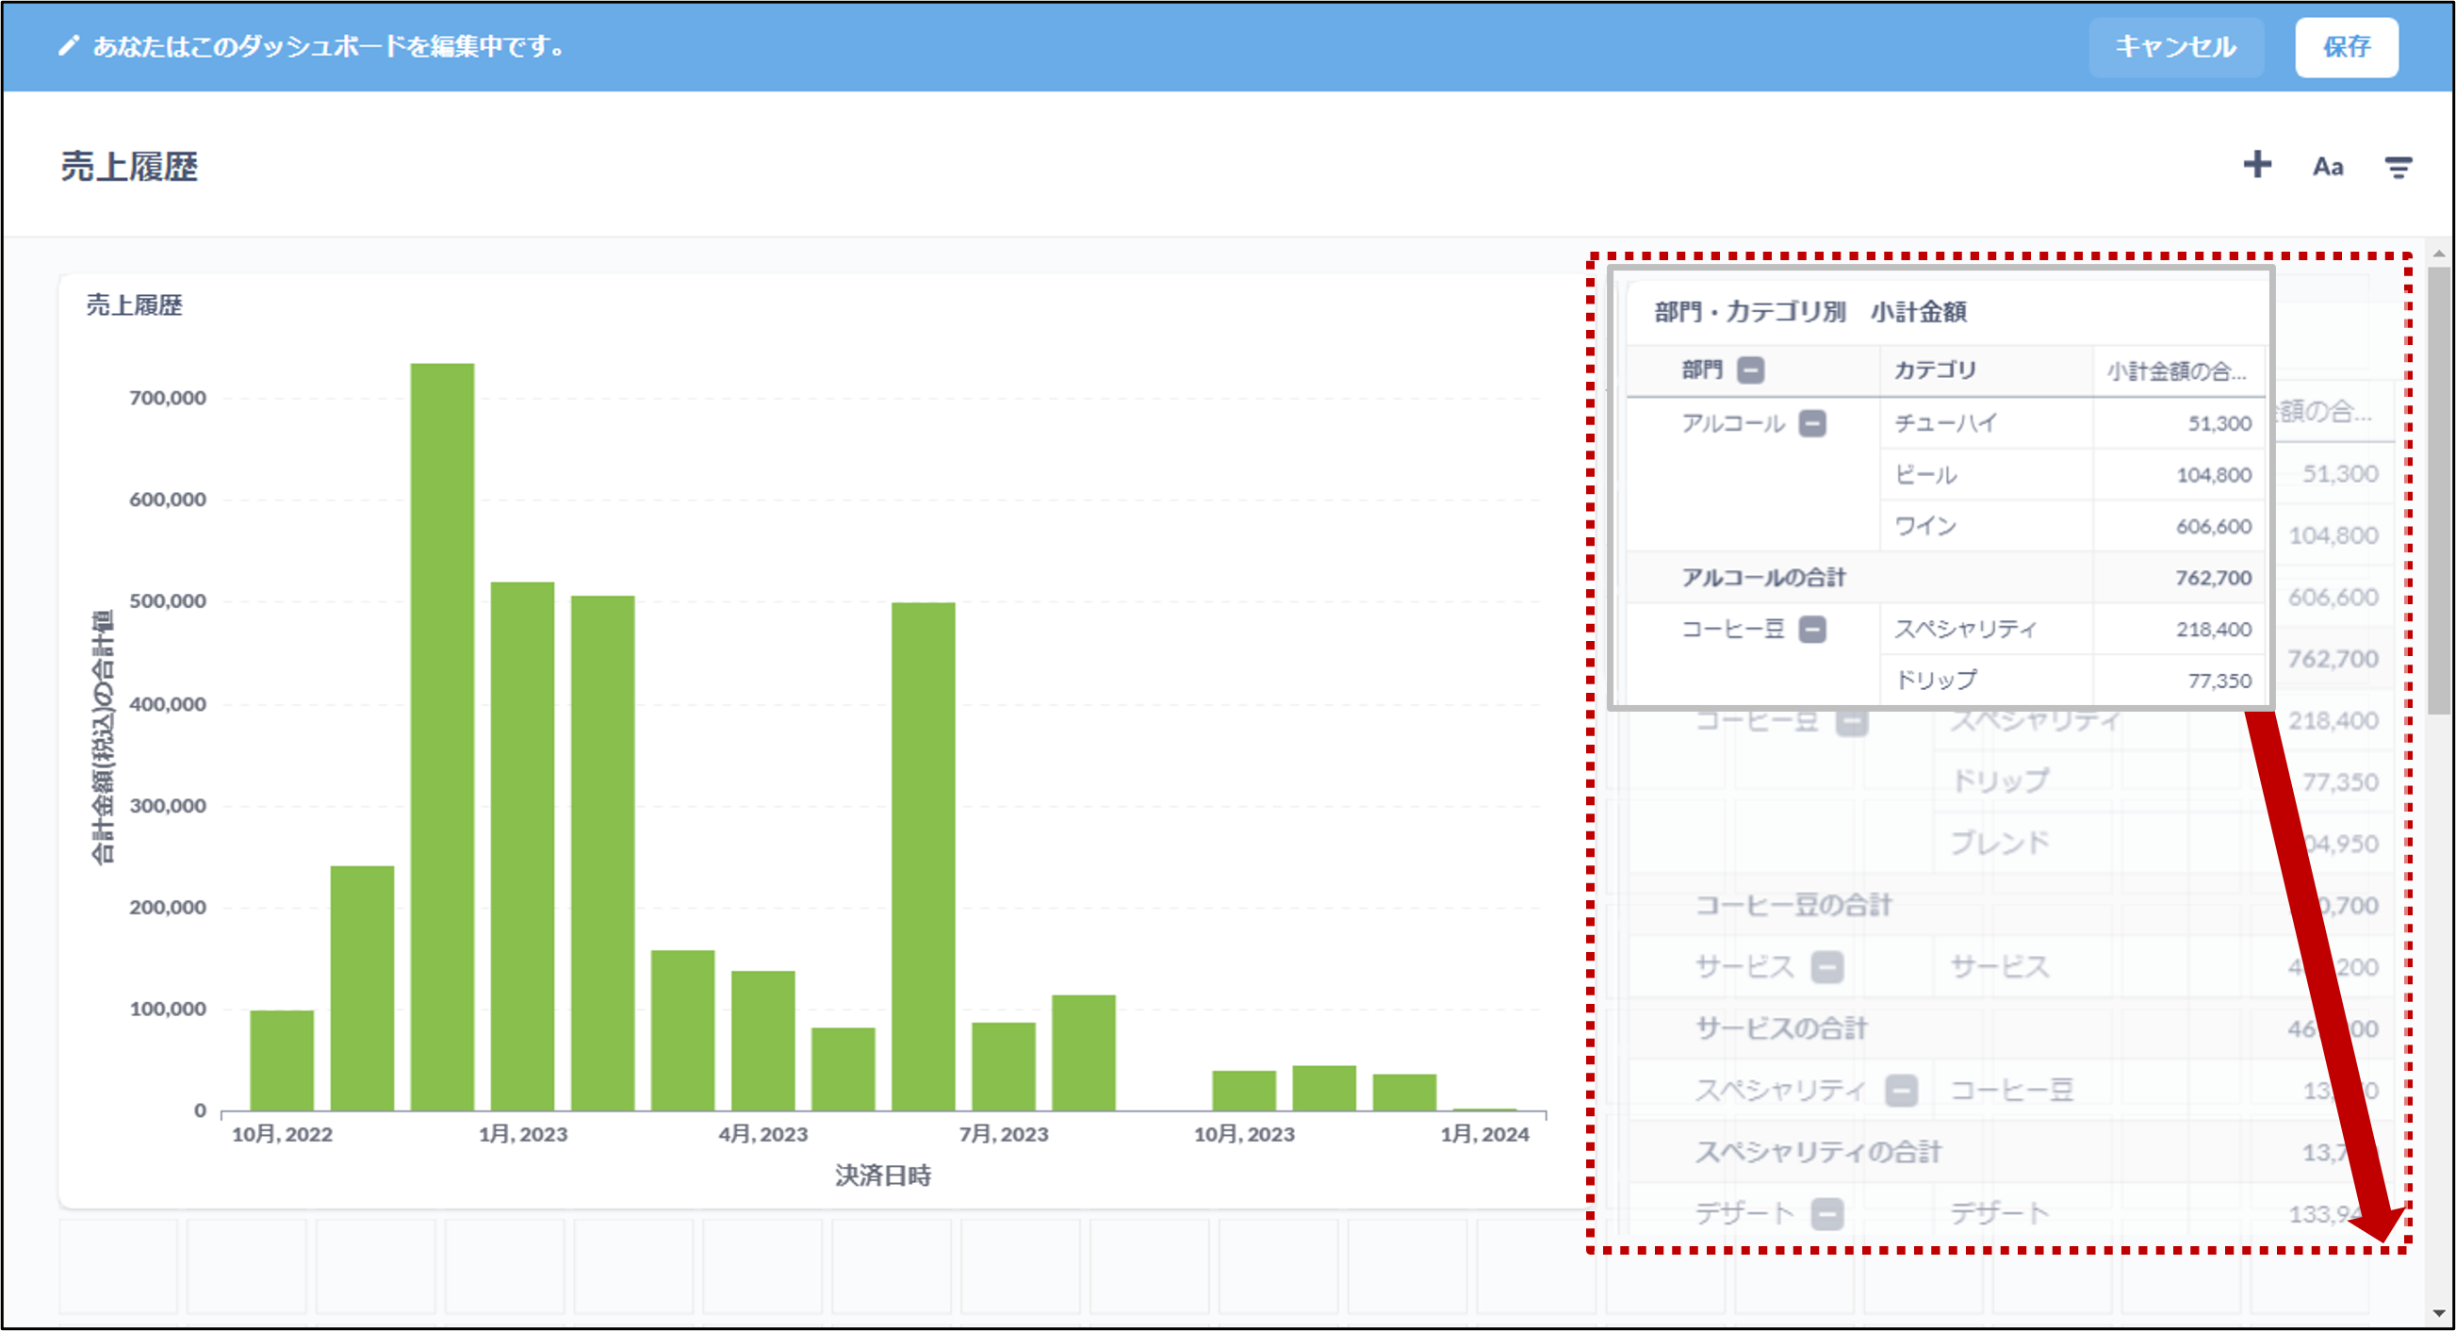
Task: Collapse the faded デザート row group
Action: point(1826,1214)
